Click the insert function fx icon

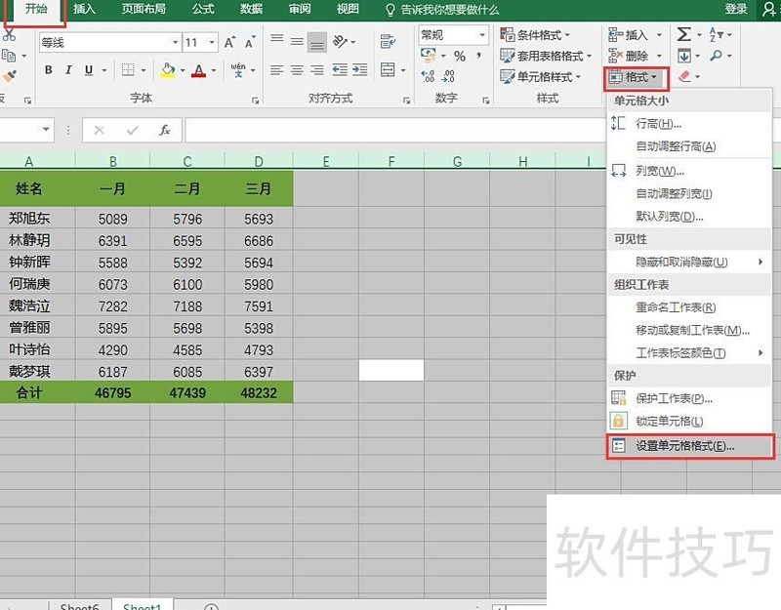164,130
